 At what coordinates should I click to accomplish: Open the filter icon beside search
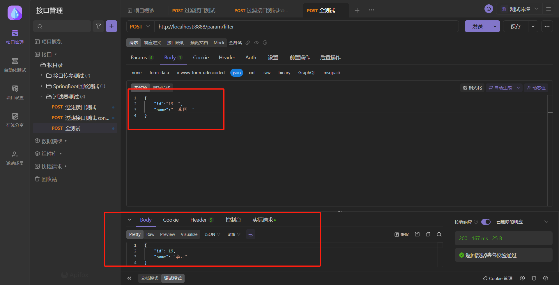coord(98,26)
